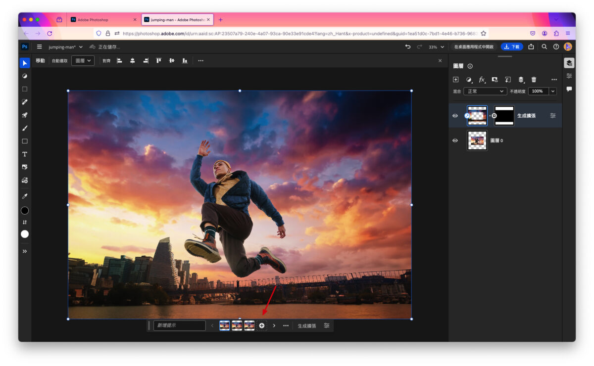This screenshot has width=594, height=366.
Task: Click the layers panel info icon
Action: click(470, 66)
